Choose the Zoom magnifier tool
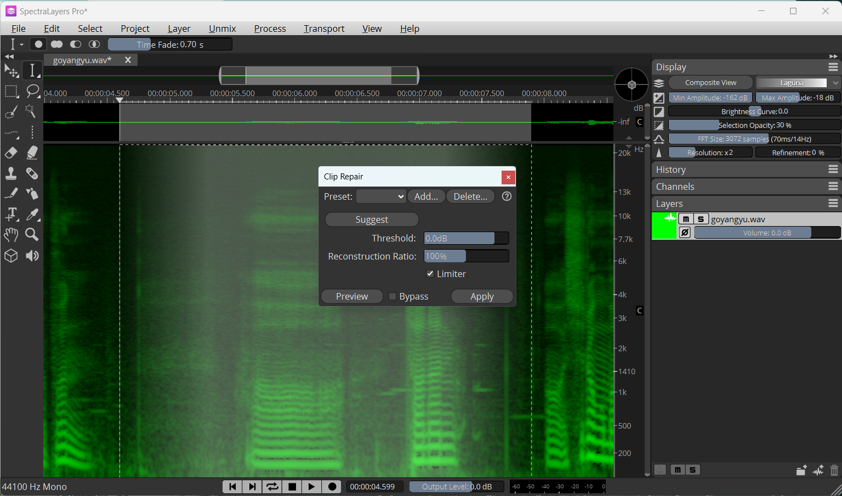Image resolution: width=842 pixels, height=496 pixels. tap(32, 235)
